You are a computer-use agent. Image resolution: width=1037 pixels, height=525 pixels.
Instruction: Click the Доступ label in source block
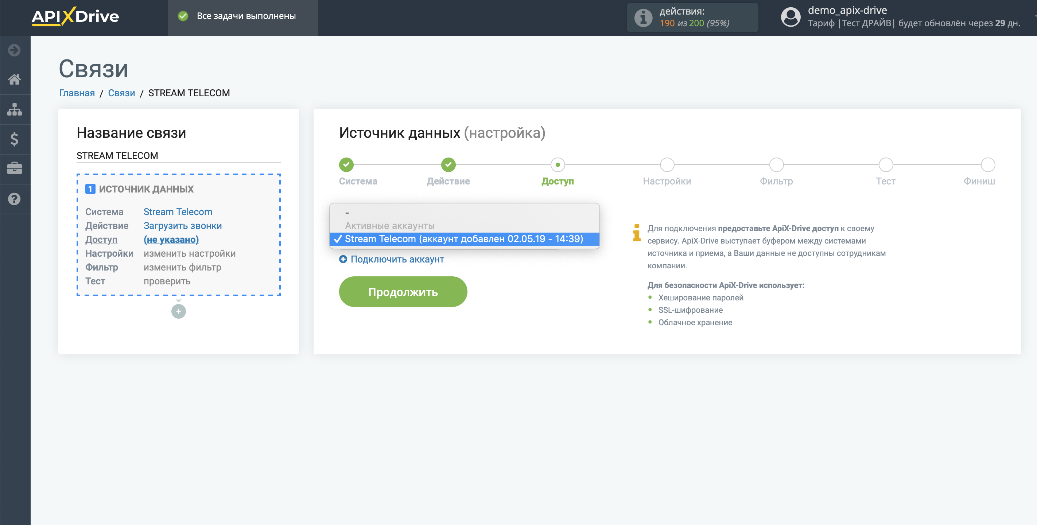[x=101, y=240]
